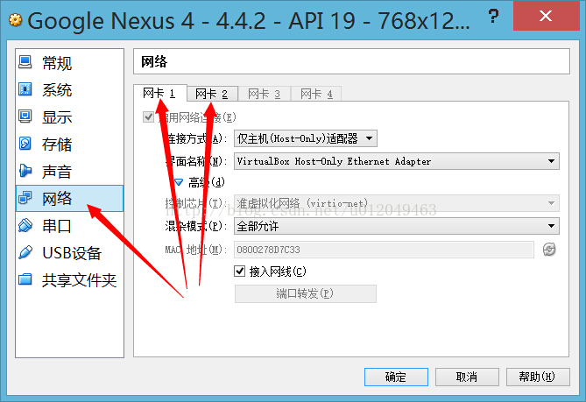Click the settings gear icon in title bar

pos(15,20)
